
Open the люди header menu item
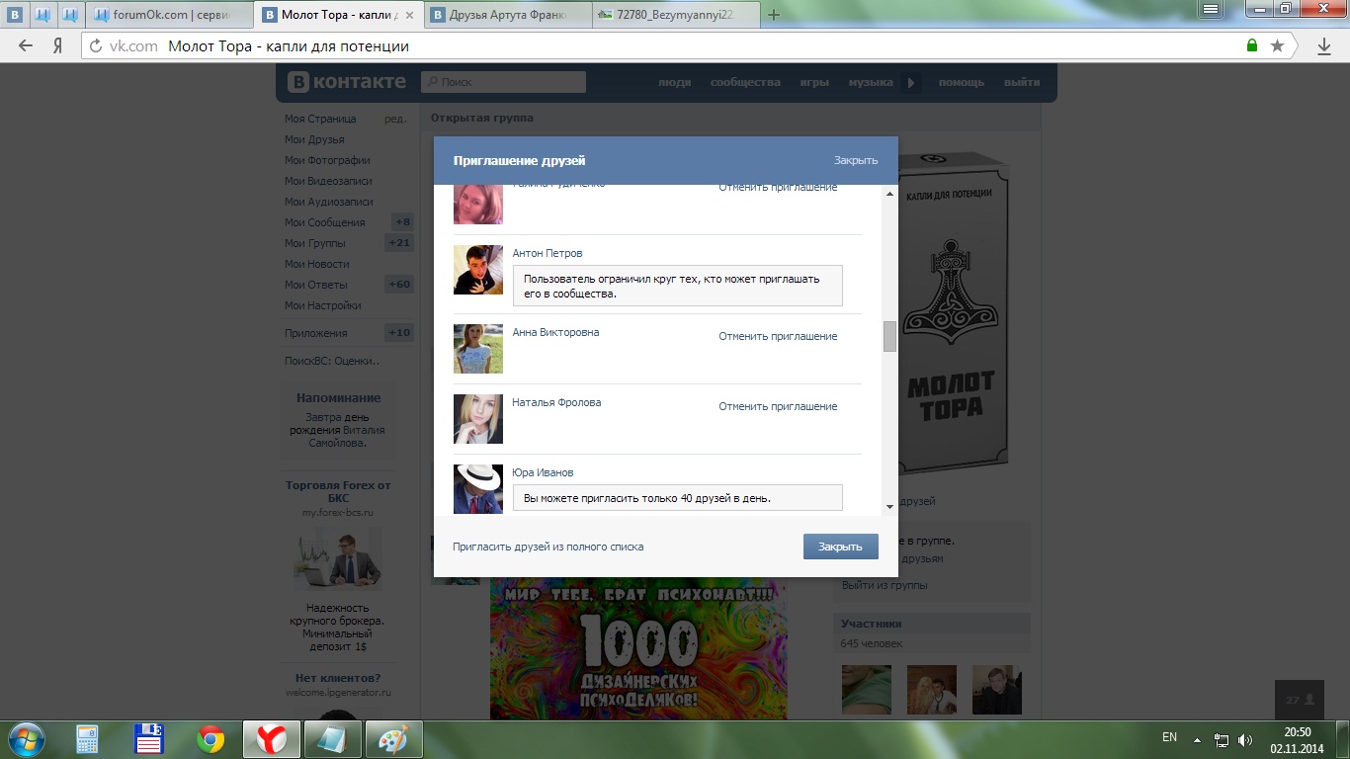point(674,82)
